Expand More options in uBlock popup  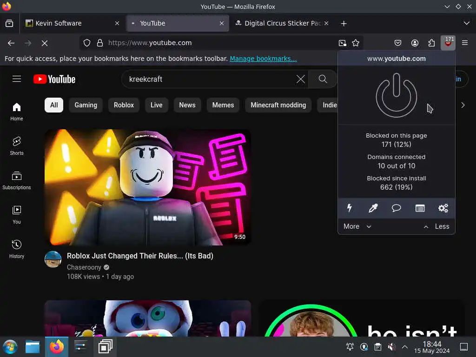click(357, 226)
